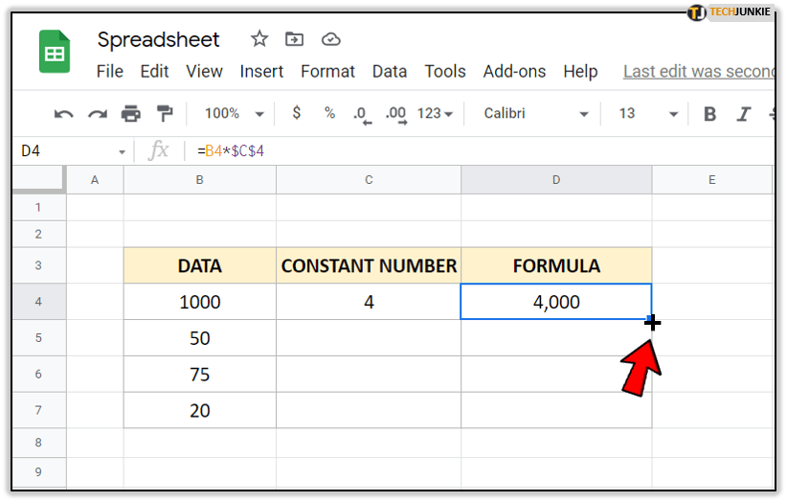Check the cloud save status icon
This screenshot has width=787, height=502.
pos(330,39)
